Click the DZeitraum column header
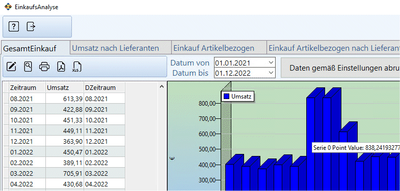Image resolution: width=400 pixels, height=191 pixels. 104,87
